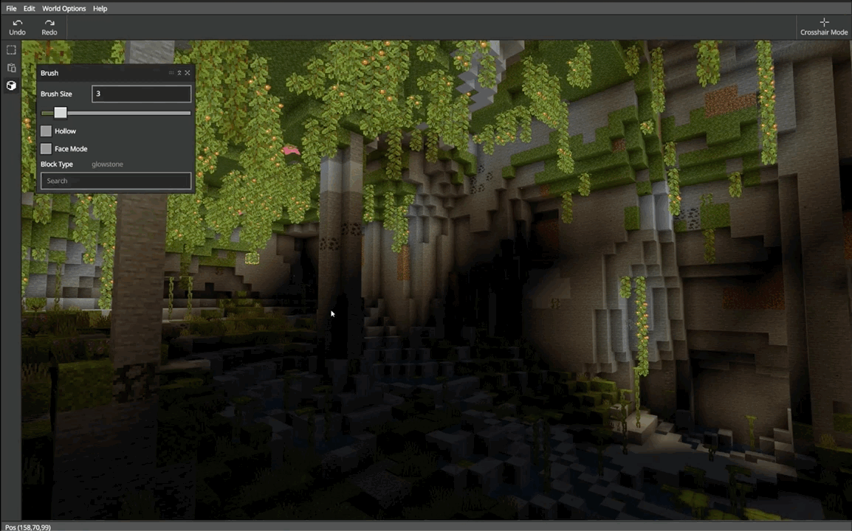Click the glowstone block type label
852x531 pixels.
coord(107,164)
